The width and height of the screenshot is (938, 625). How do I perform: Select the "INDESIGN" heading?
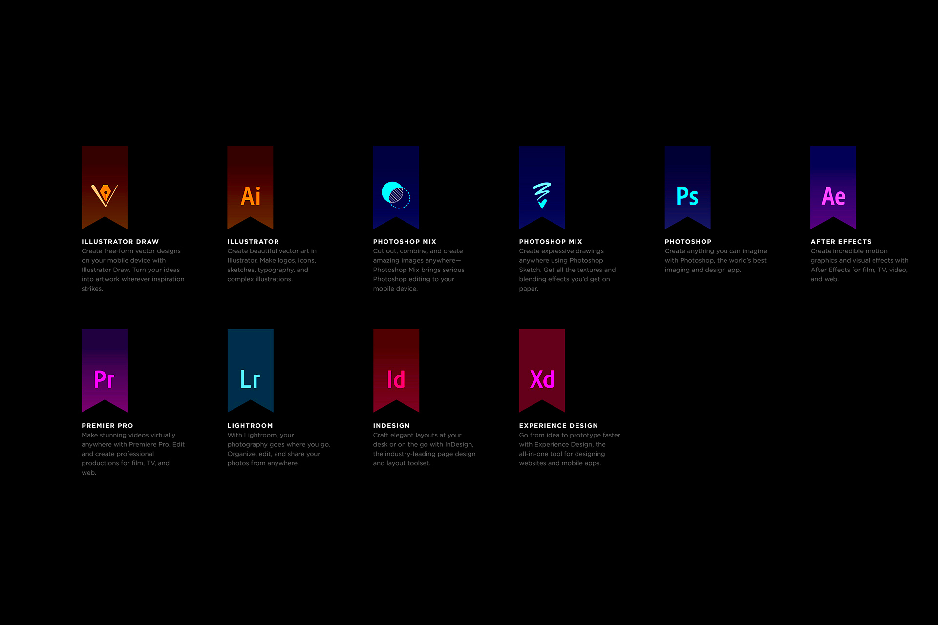tap(391, 426)
